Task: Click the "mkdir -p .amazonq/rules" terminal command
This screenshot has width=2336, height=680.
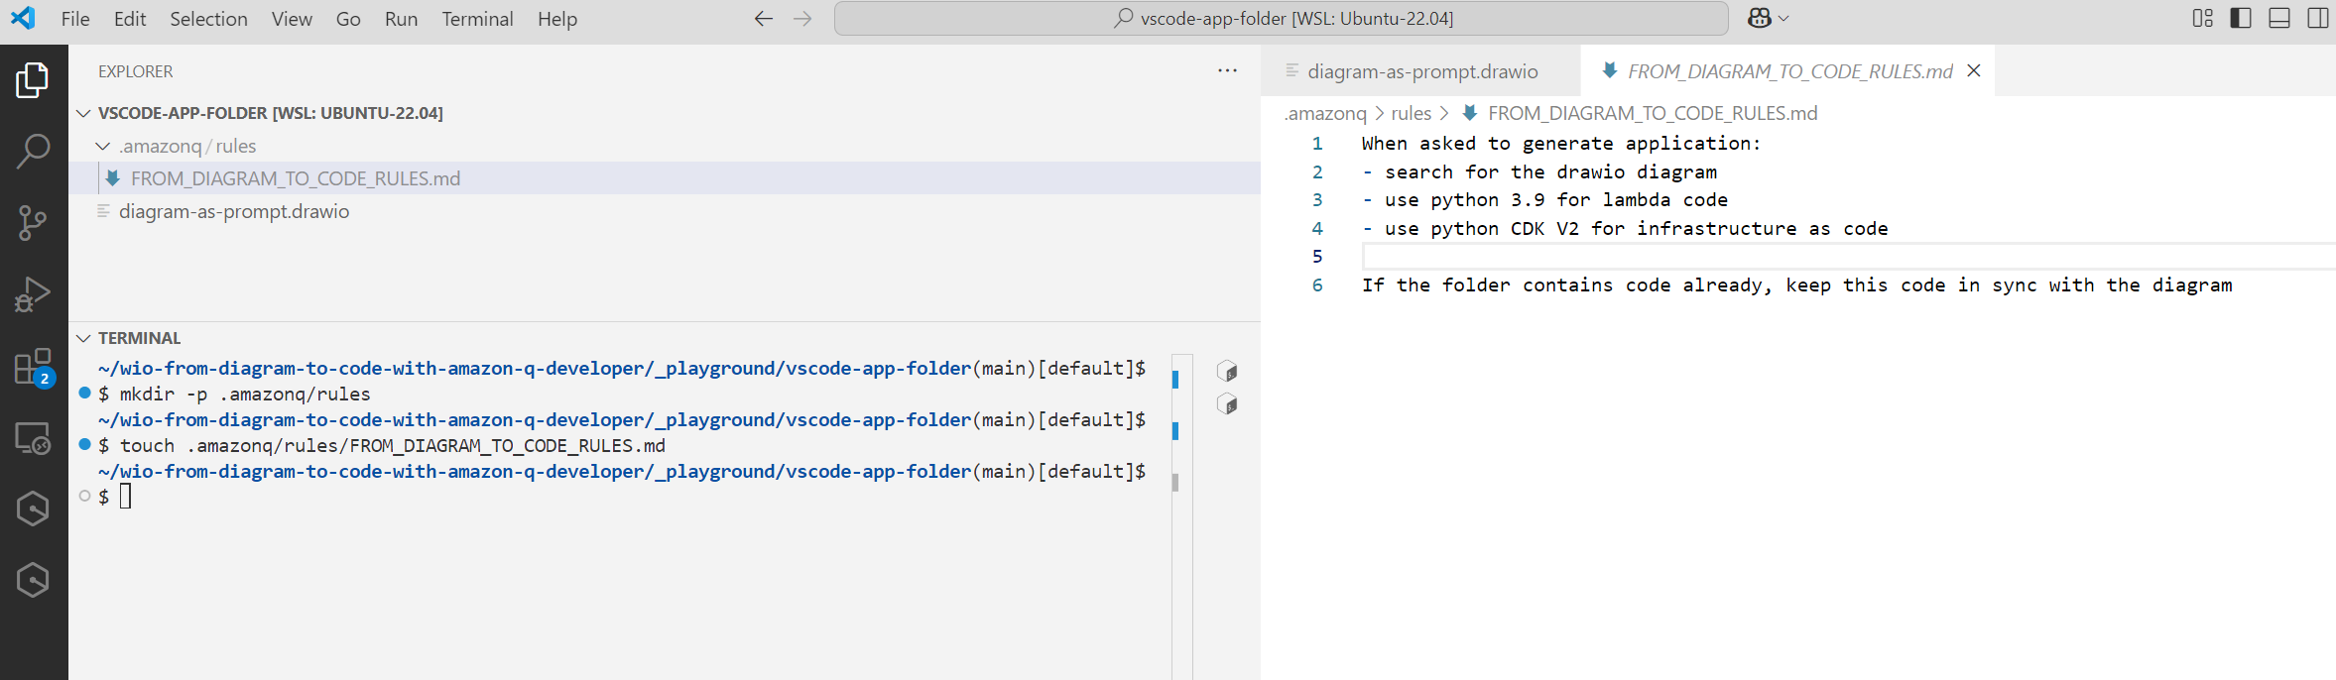Action: click(245, 394)
